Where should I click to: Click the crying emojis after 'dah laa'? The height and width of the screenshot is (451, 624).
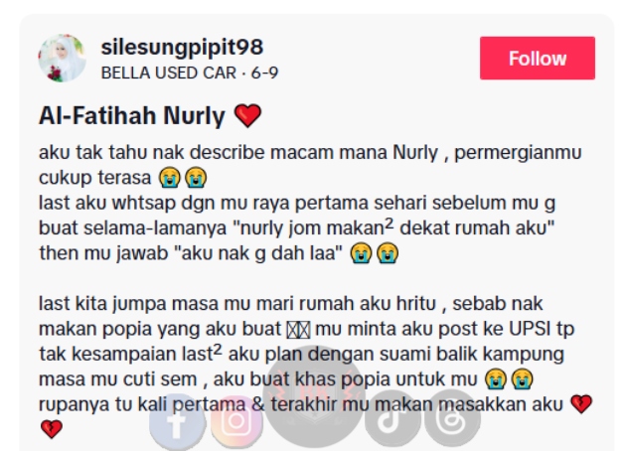click(374, 253)
